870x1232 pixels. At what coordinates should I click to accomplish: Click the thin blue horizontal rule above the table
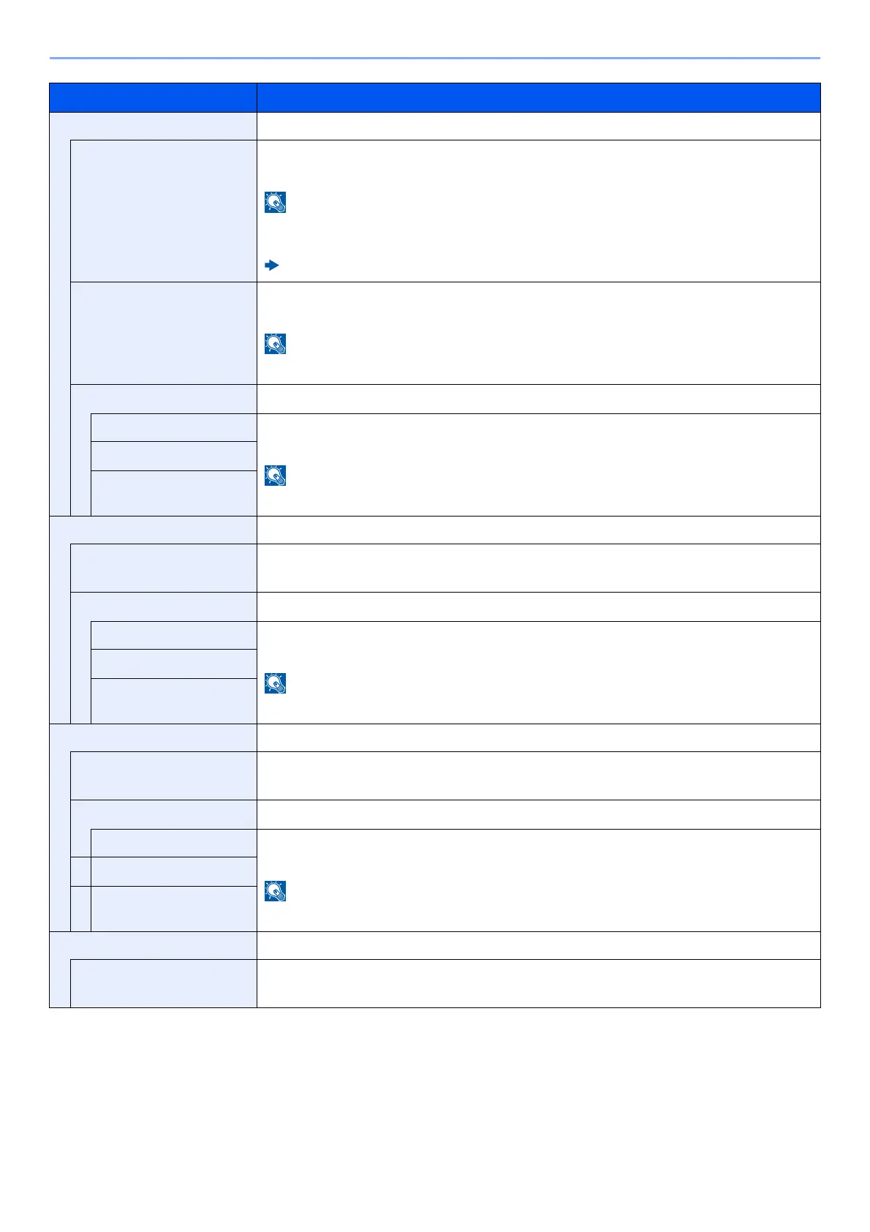tap(435, 58)
